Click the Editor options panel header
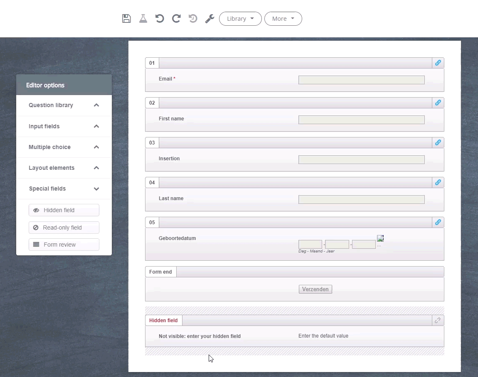The image size is (478, 377). coord(64,85)
